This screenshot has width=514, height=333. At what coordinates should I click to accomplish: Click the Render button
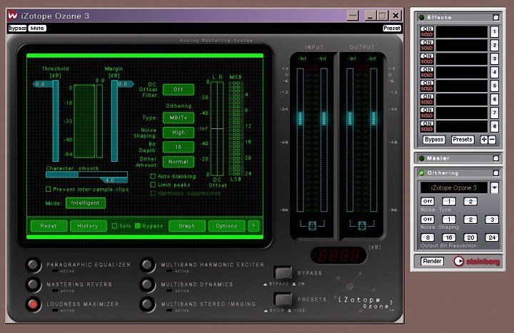[x=432, y=261]
